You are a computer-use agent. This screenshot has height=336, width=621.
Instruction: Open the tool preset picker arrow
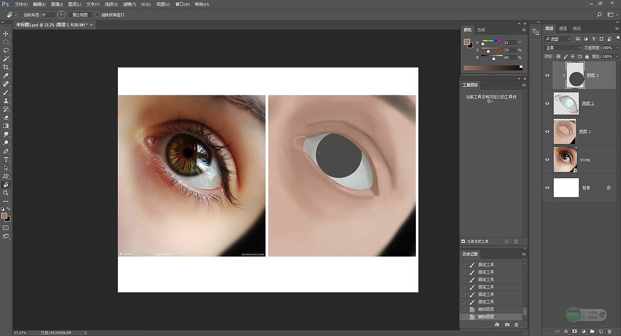tap(16, 15)
